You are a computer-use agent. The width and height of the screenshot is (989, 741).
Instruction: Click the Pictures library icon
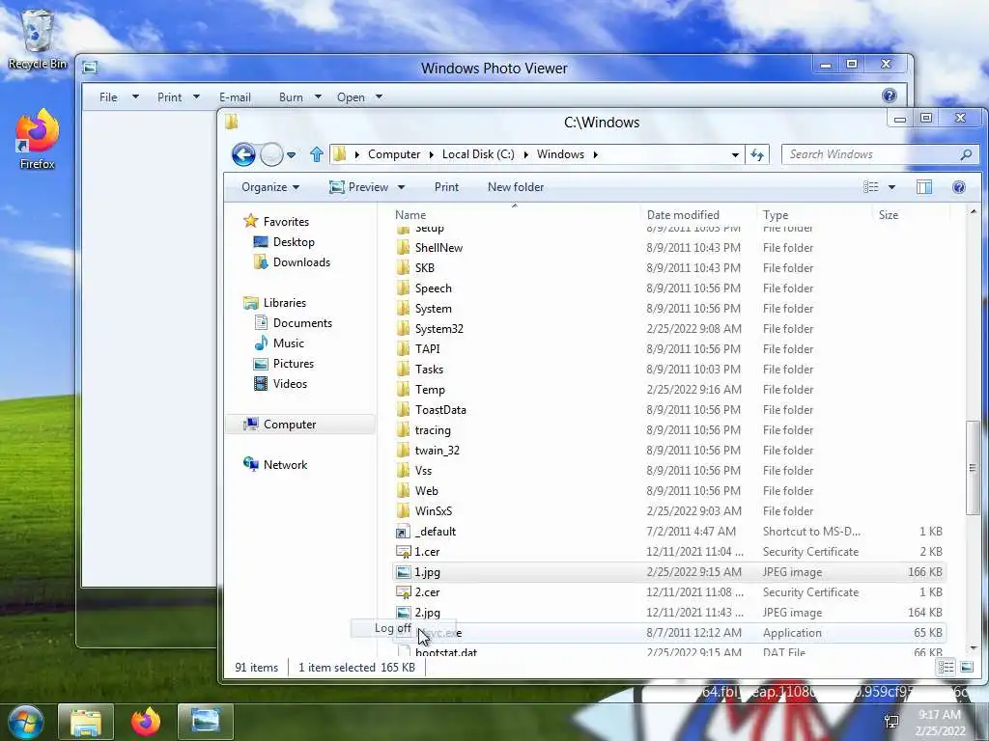261,364
